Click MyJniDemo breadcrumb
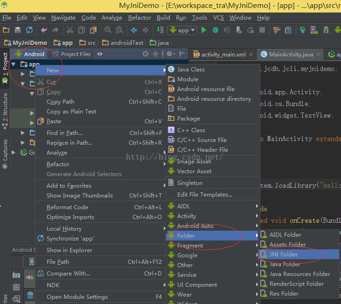 [x=26, y=43]
